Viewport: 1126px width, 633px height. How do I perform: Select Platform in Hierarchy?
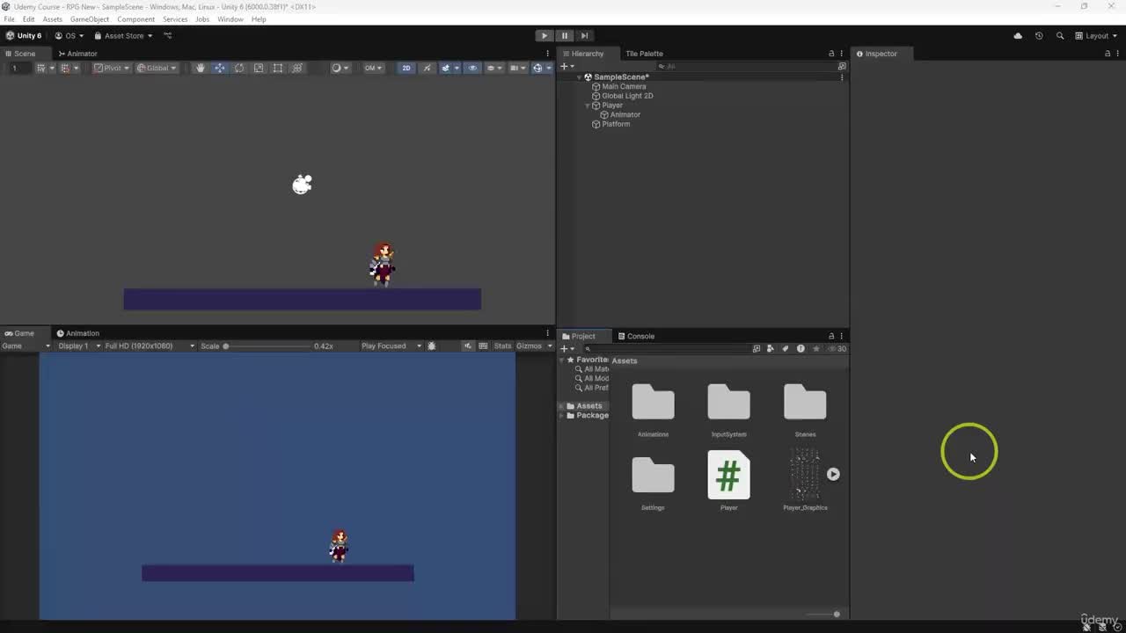[x=616, y=124]
